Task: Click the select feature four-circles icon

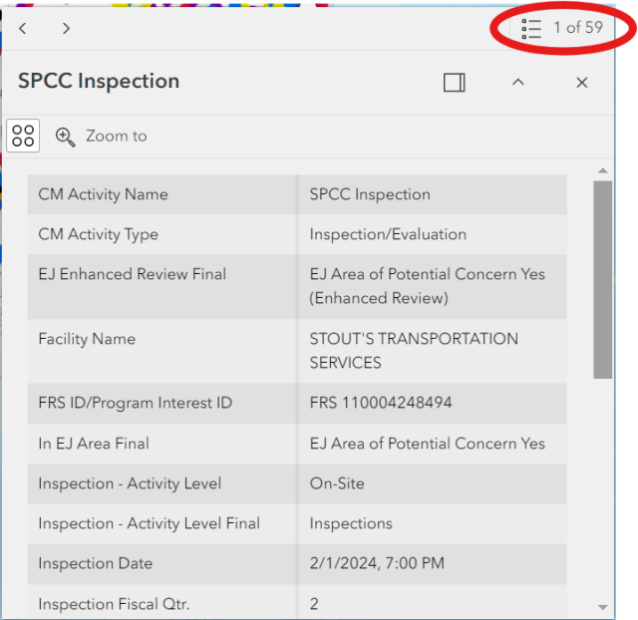Action: [23, 136]
